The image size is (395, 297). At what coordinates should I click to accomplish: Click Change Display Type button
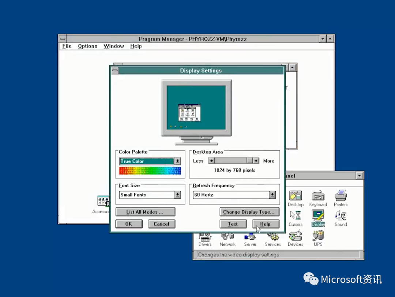coord(249,212)
